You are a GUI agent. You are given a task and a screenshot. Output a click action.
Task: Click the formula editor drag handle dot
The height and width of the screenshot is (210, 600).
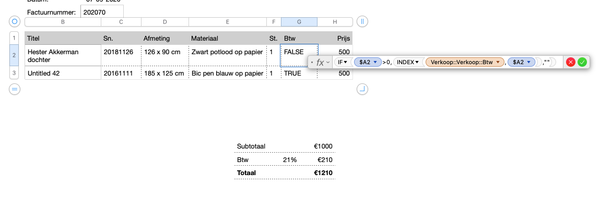(311, 62)
